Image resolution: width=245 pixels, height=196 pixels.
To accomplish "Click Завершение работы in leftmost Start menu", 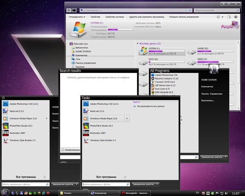I will [x=63, y=184].
